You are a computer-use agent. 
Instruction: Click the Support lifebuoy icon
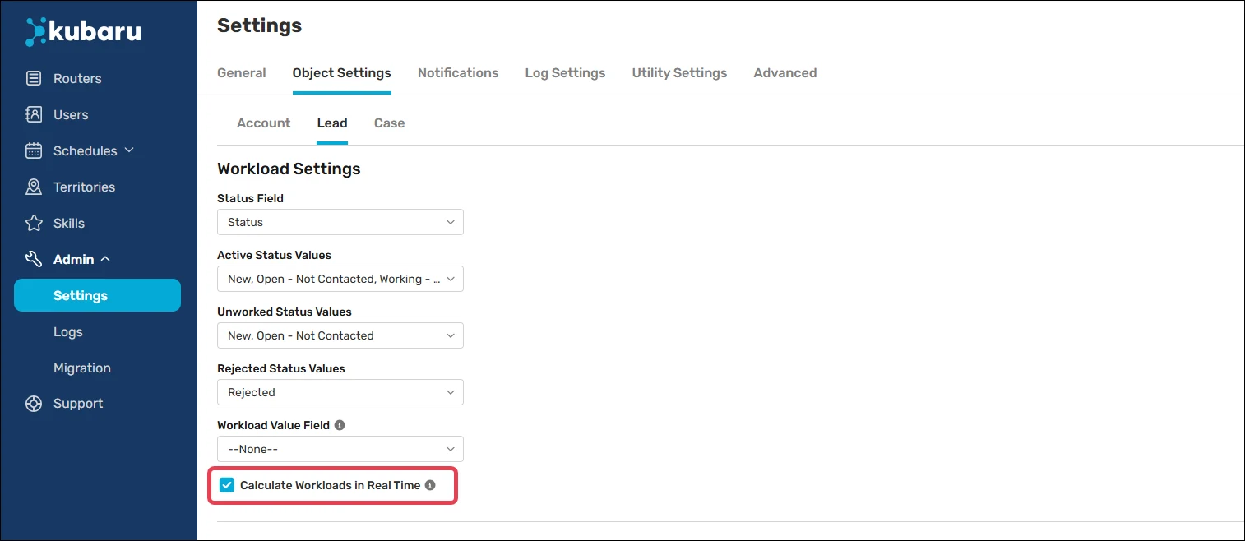[34, 404]
